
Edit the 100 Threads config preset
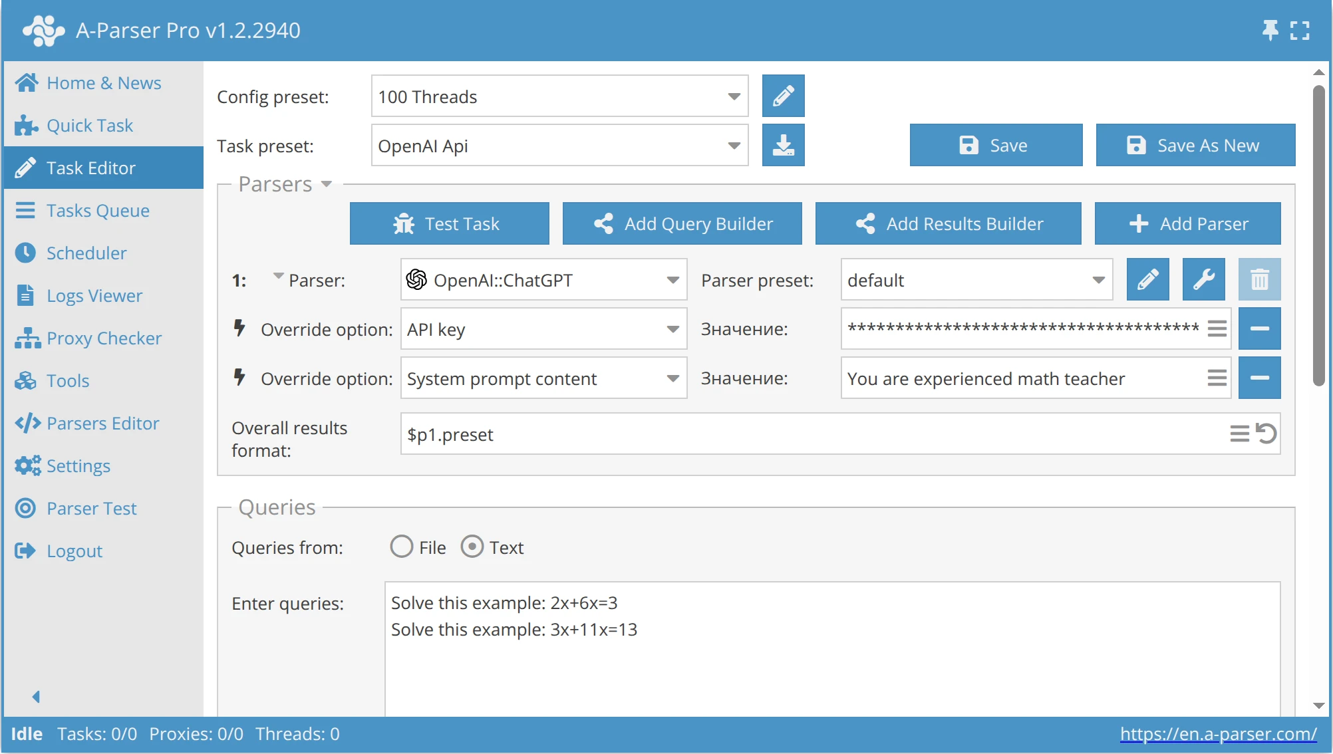click(x=784, y=96)
